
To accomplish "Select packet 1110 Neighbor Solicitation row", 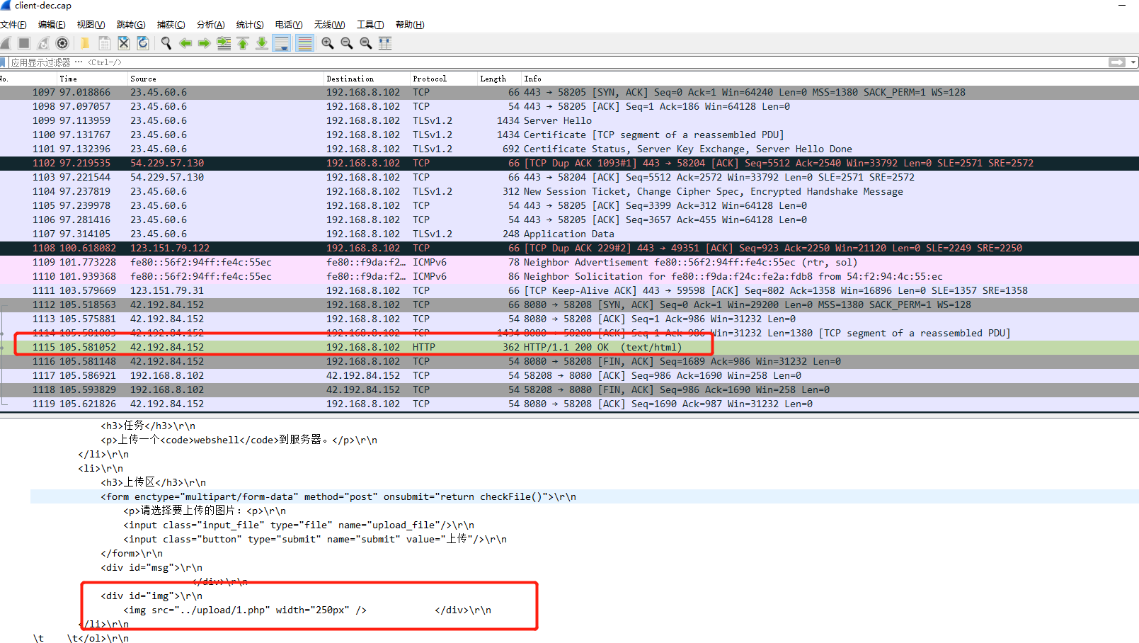I will (569, 276).
